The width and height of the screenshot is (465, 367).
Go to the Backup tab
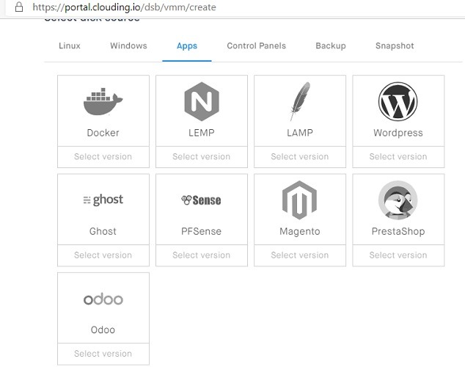[331, 46]
